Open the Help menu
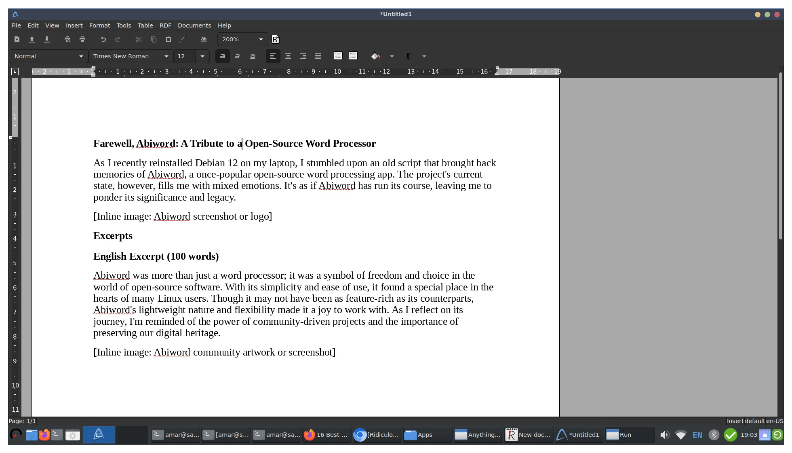792x453 pixels. [225, 25]
